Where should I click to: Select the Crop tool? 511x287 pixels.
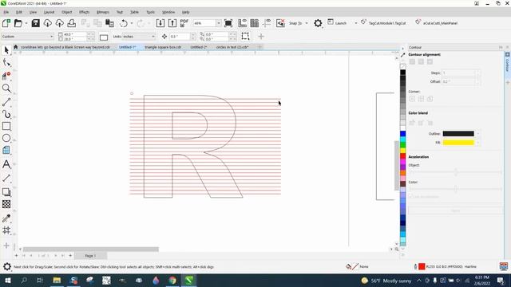pos(6,76)
